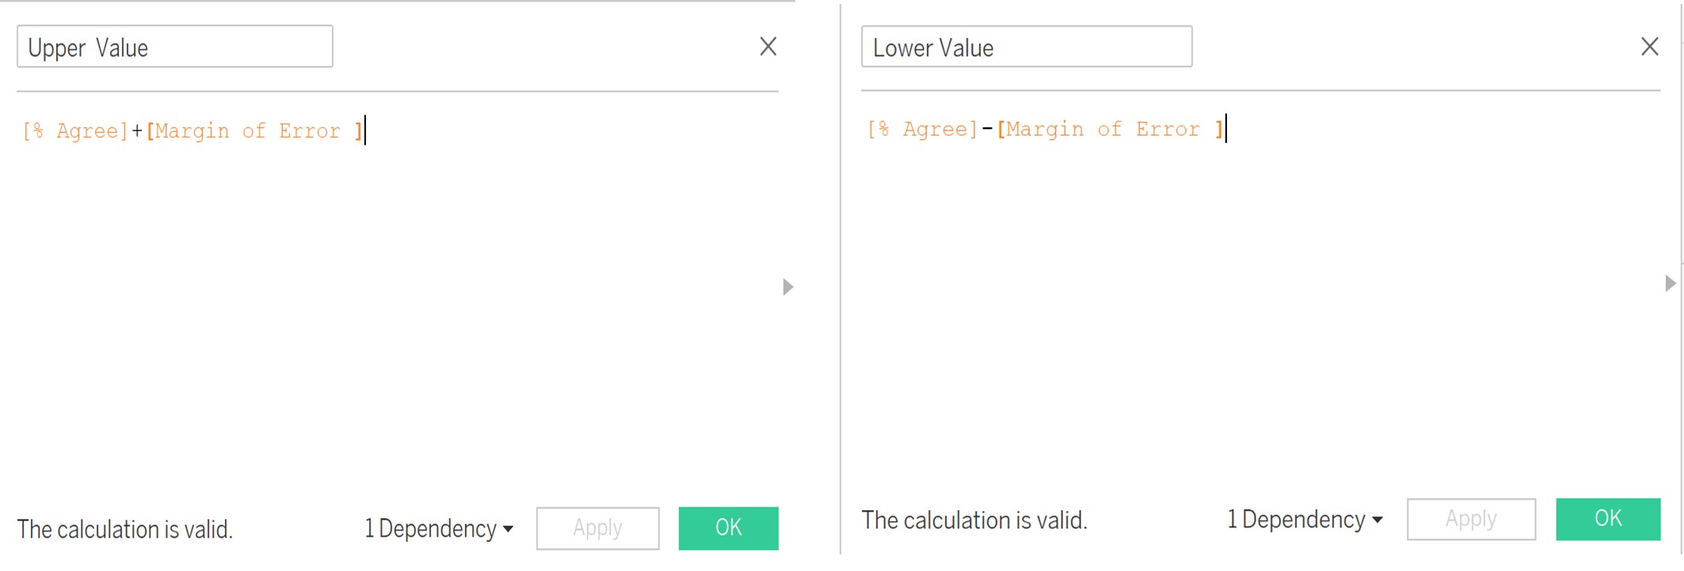Select [% Agree] field in Upper Value formula
1684x571 pixels.
76,130
